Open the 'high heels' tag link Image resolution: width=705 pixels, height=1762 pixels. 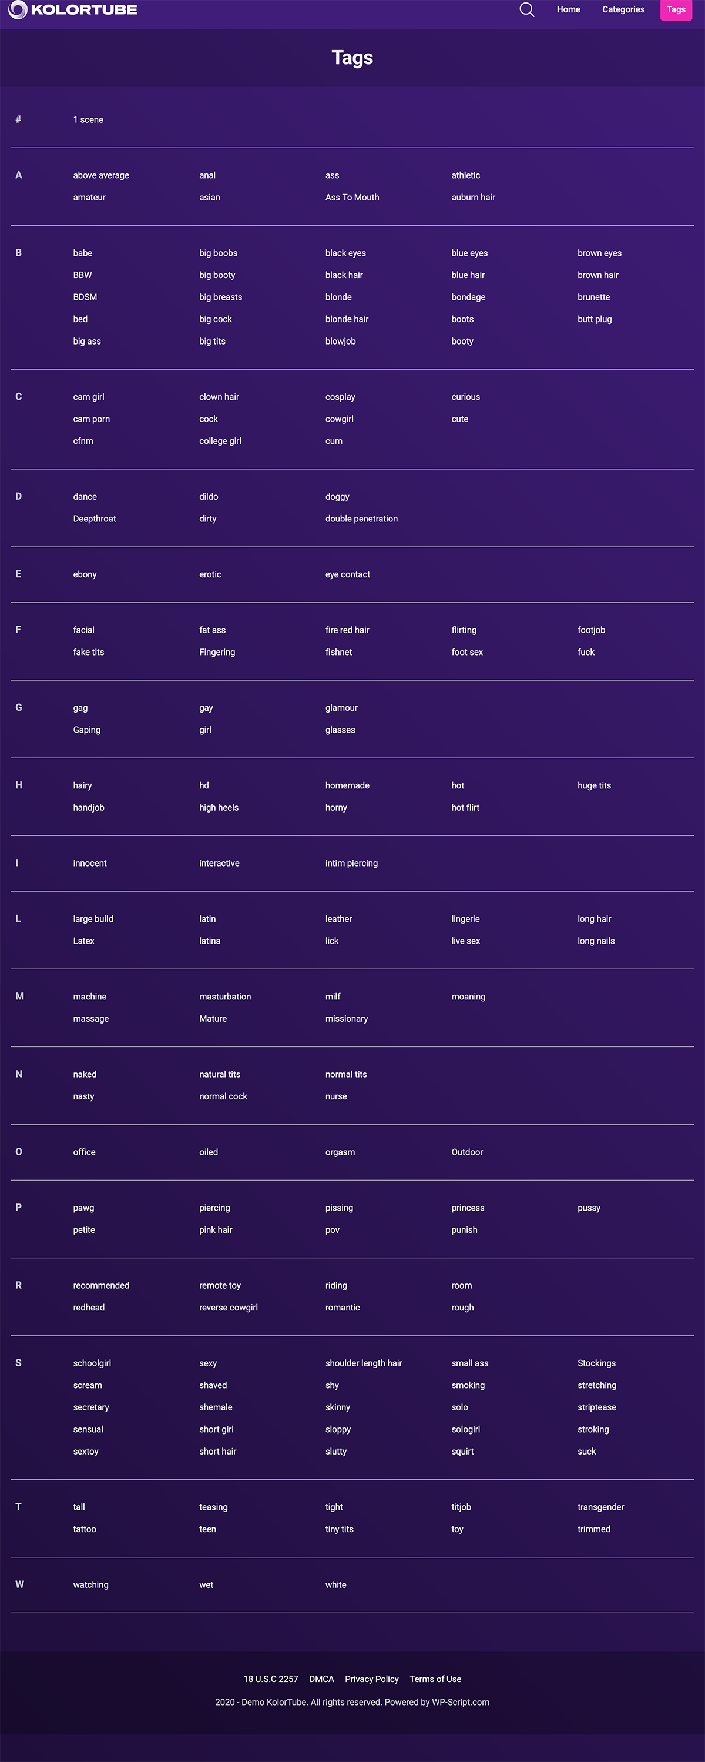coord(219,808)
